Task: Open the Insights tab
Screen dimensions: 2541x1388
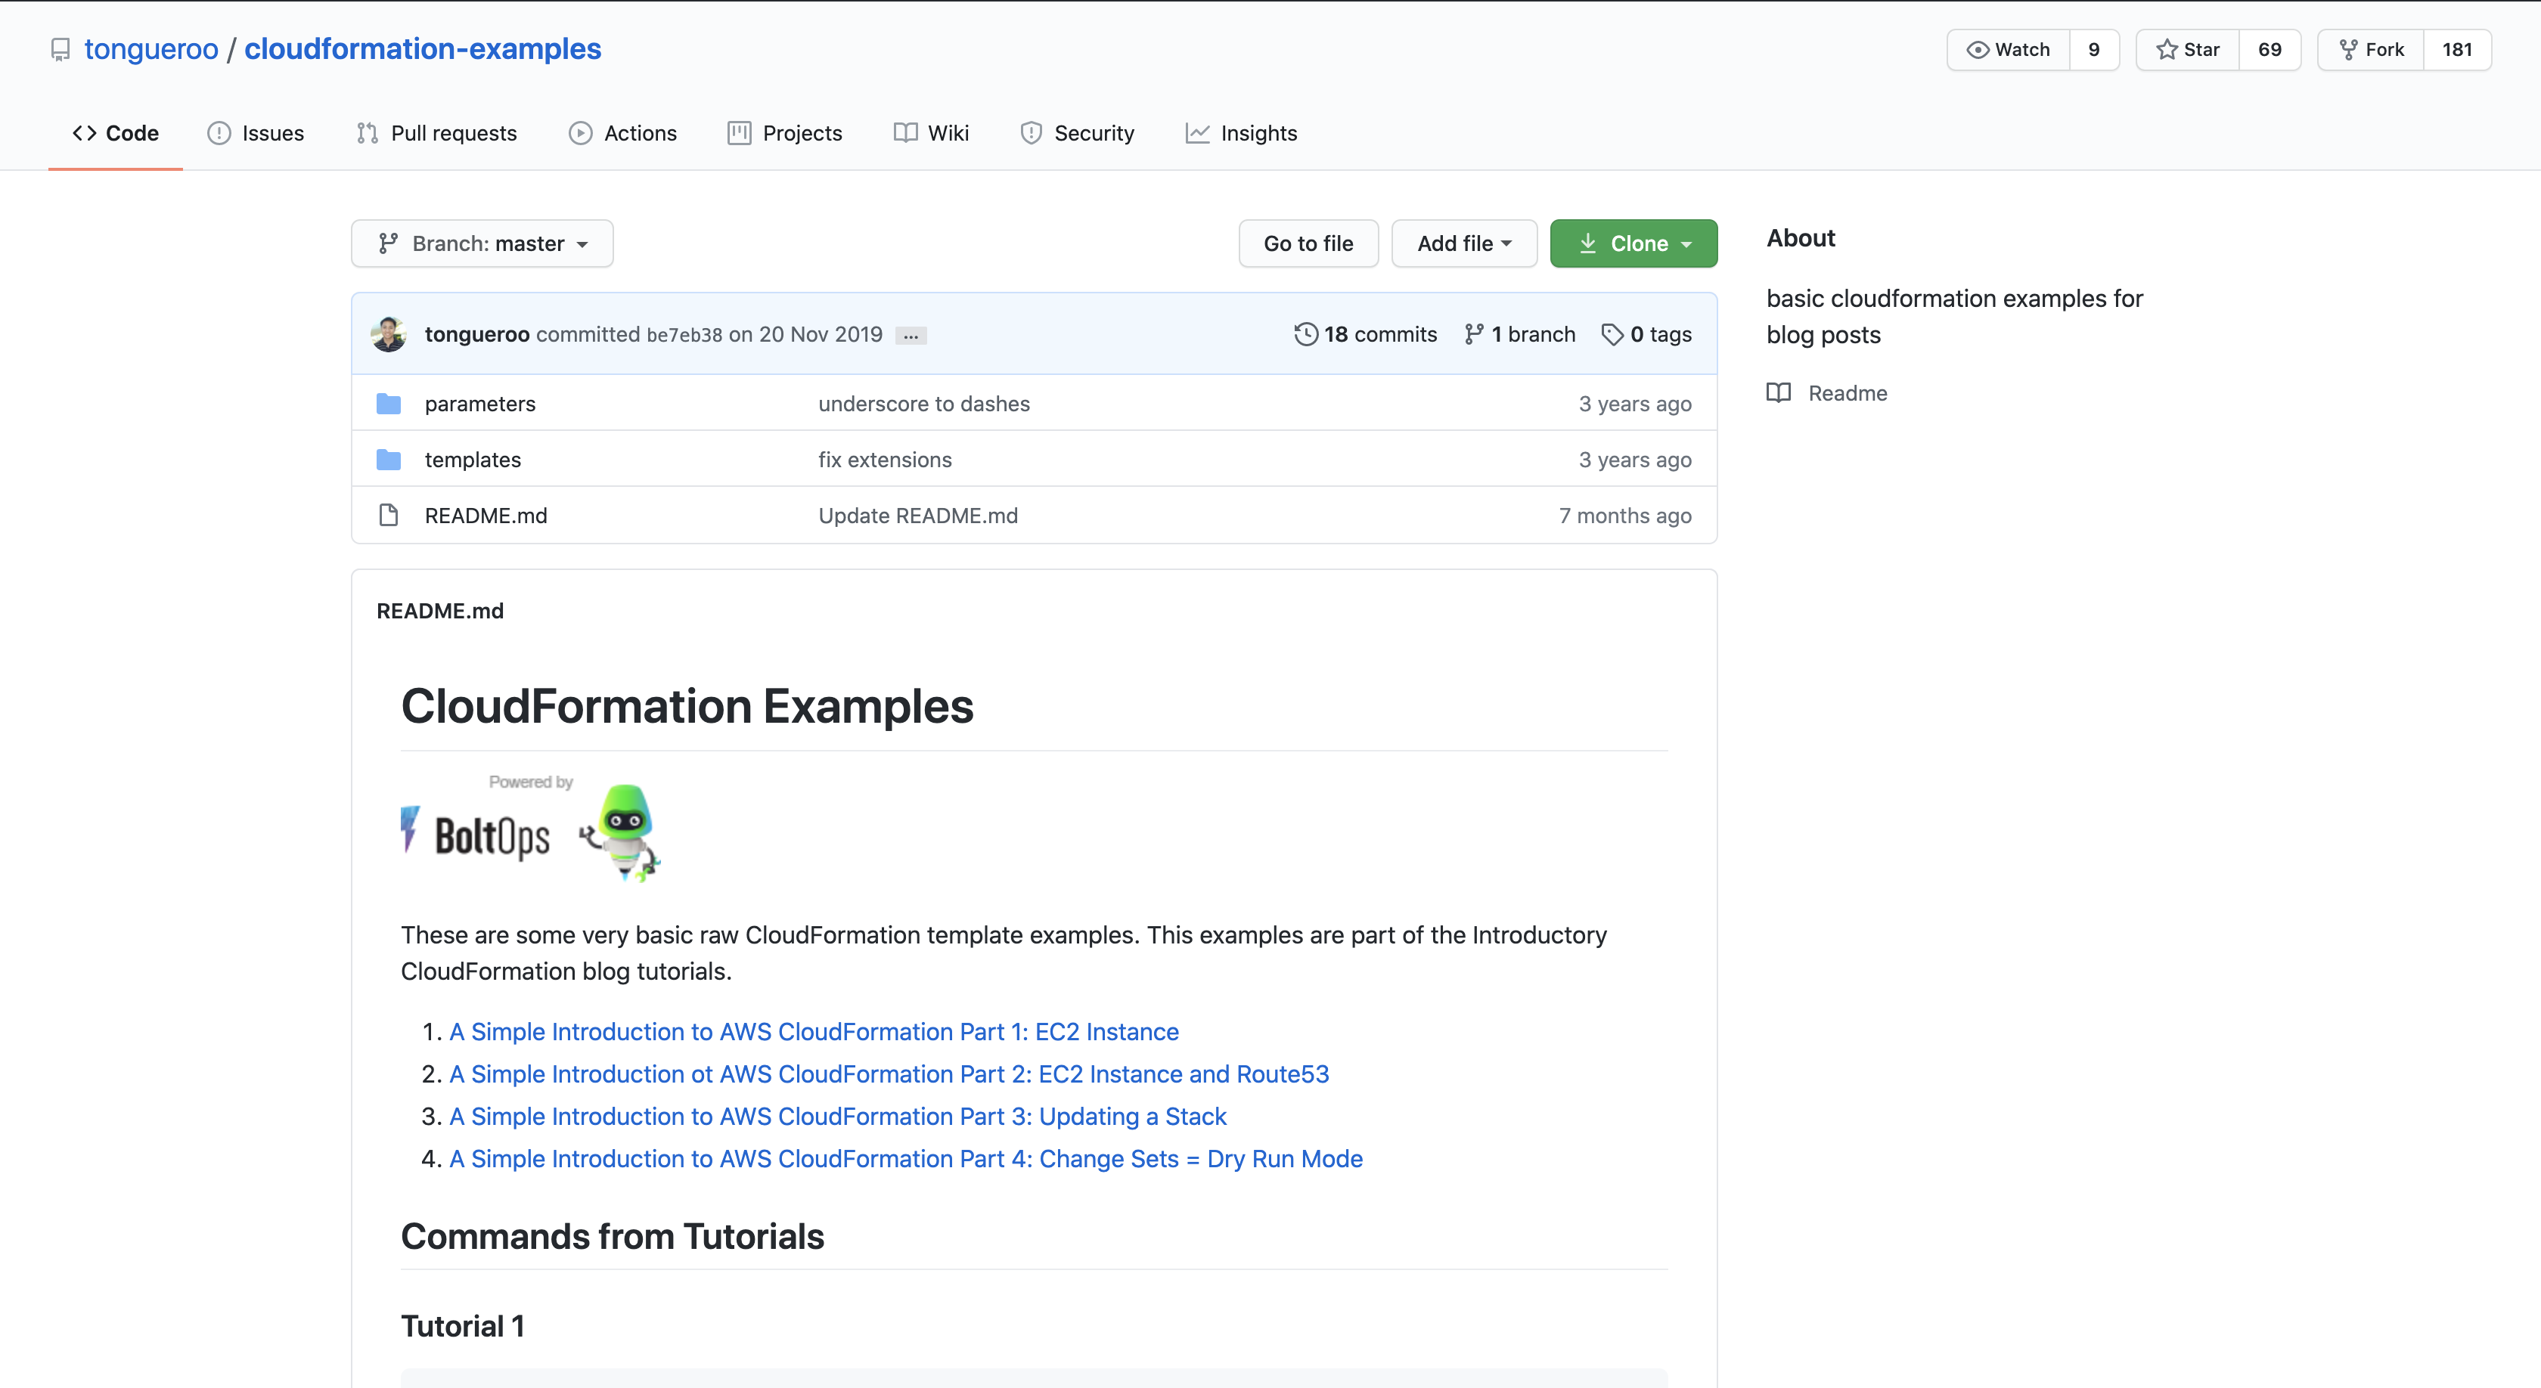Action: coord(1241,133)
